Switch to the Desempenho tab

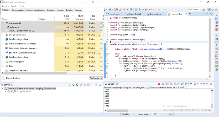[18, 10]
